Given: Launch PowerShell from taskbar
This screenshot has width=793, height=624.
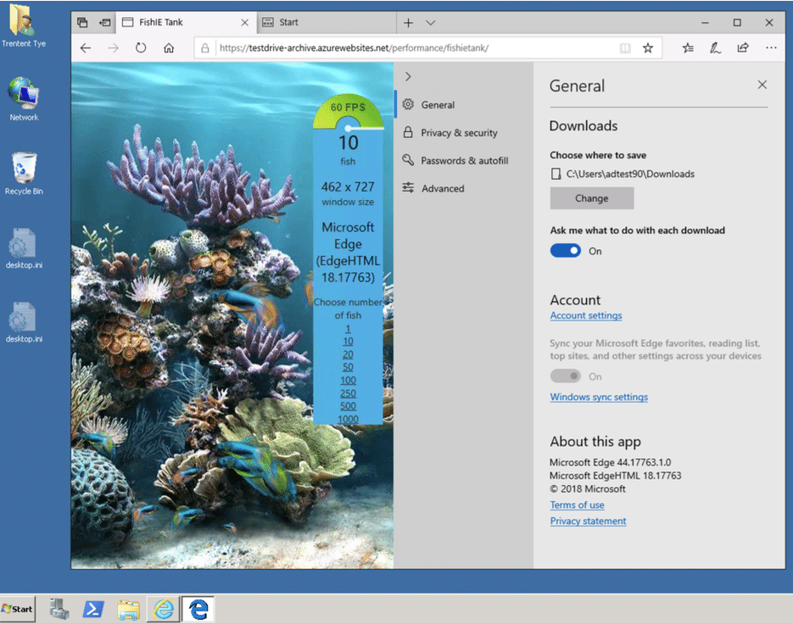Looking at the screenshot, I should 93,609.
